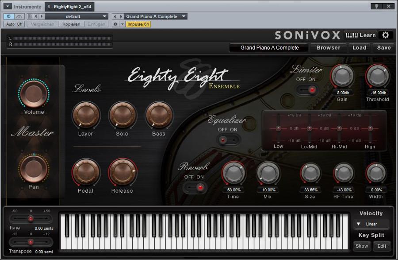Click the 68.00% reverb time value
This screenshot has height=260, width=398.
coord(234,190)
